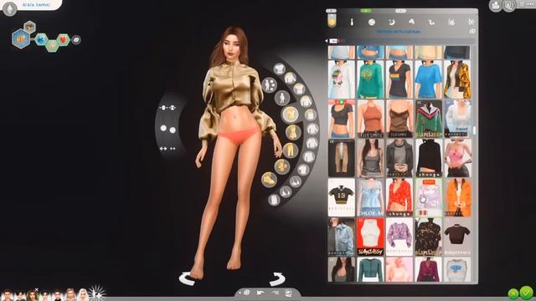Select the green pill tab atop catalog
The image size is (536, 301).
coord(366,11)
